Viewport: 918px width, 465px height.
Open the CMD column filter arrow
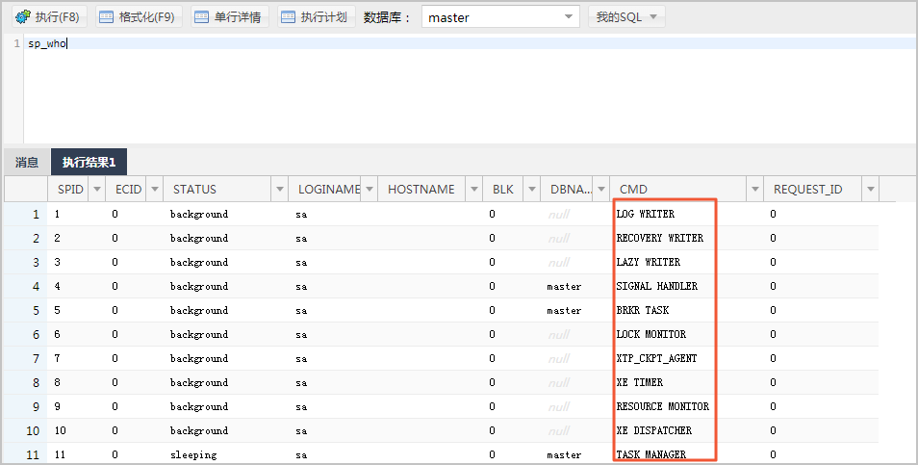click(755, 189)
